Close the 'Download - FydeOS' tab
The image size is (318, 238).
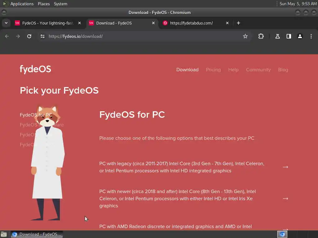coord(153,23)
